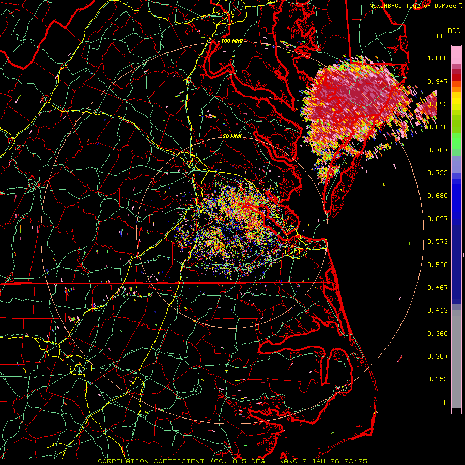The height and width of the screenshot is (465, 465).
Task: Click the 08:05 timestamp in caption
Action: click(x=357, y=461)
